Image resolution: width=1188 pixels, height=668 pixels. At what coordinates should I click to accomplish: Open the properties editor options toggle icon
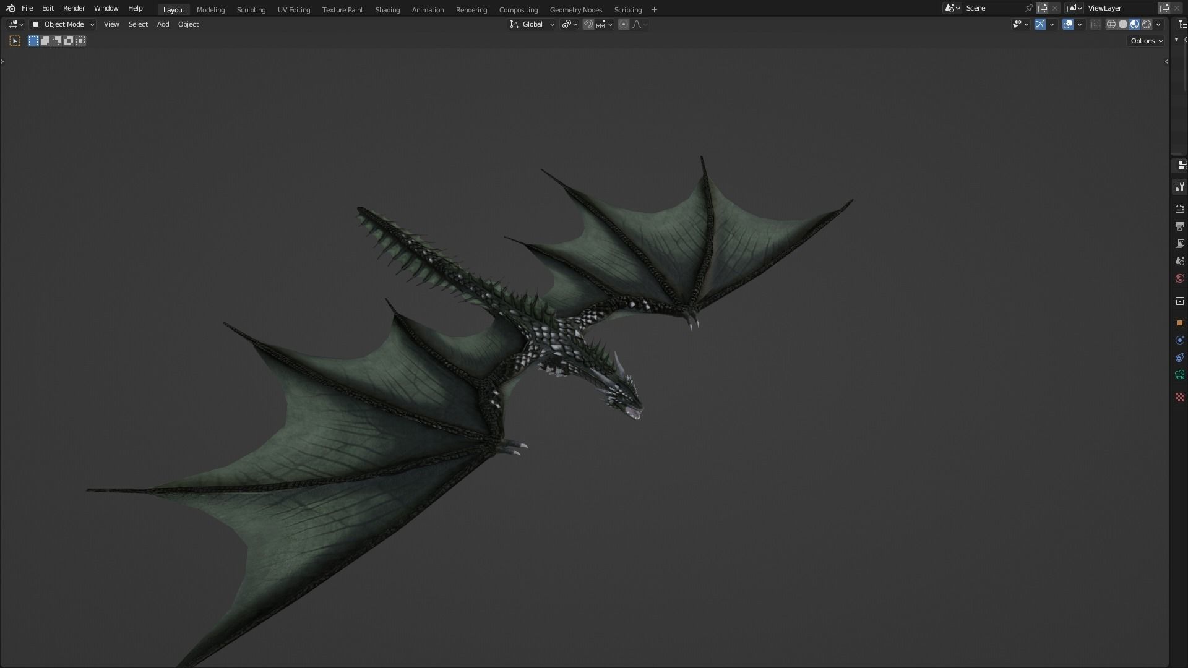tap(1182, 165)
